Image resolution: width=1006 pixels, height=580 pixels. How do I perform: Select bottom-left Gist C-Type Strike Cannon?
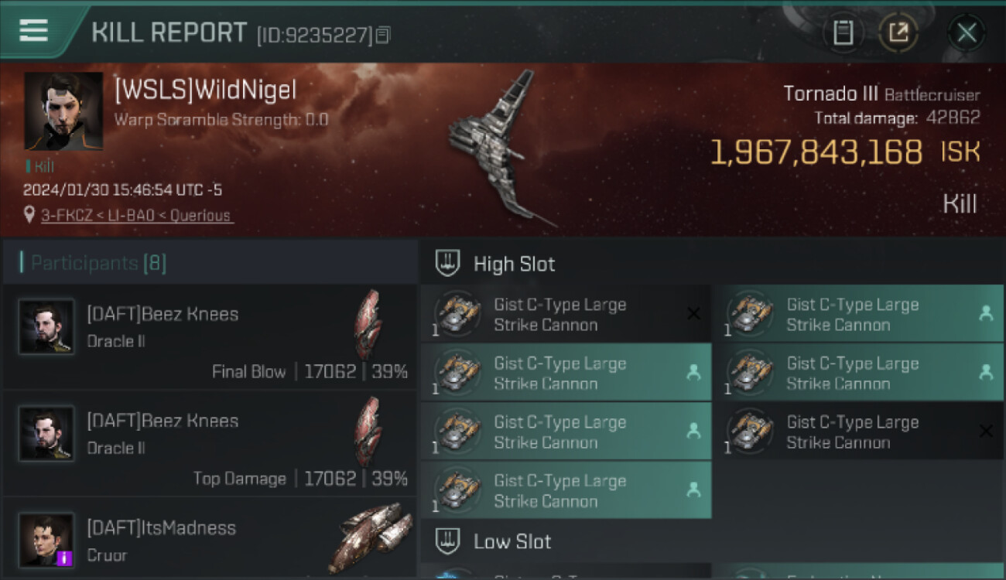(566, 490)
